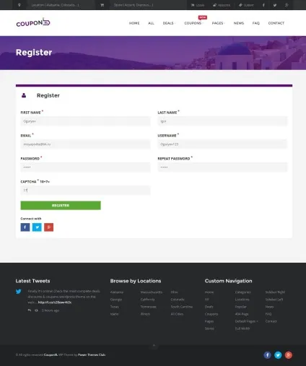Focus the Last Name field
306x366 pixels.
coord(222,121)
